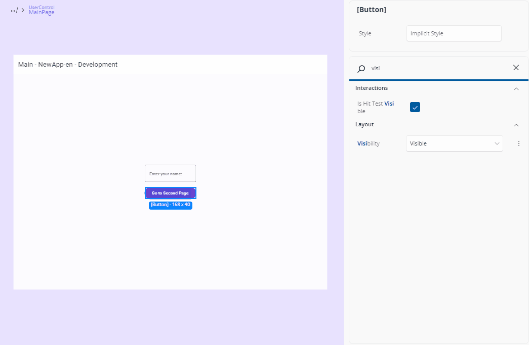
Task: Open the Visibility dropdown showing Visible
Action: (454, 143)
